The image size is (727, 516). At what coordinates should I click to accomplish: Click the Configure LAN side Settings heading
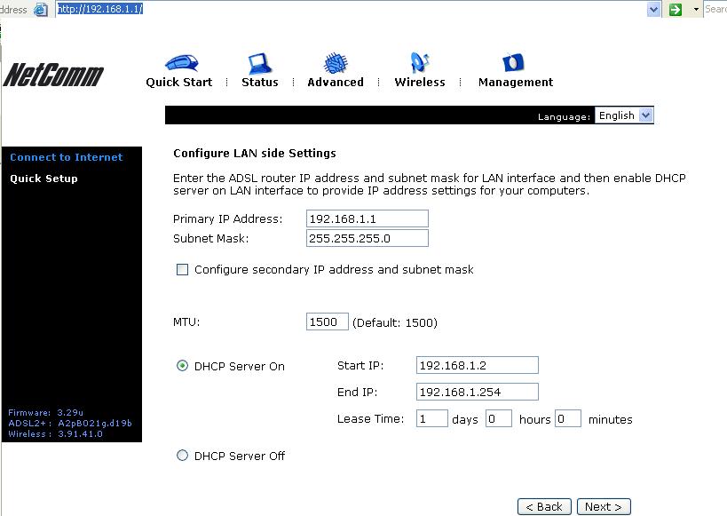(255, 154)
